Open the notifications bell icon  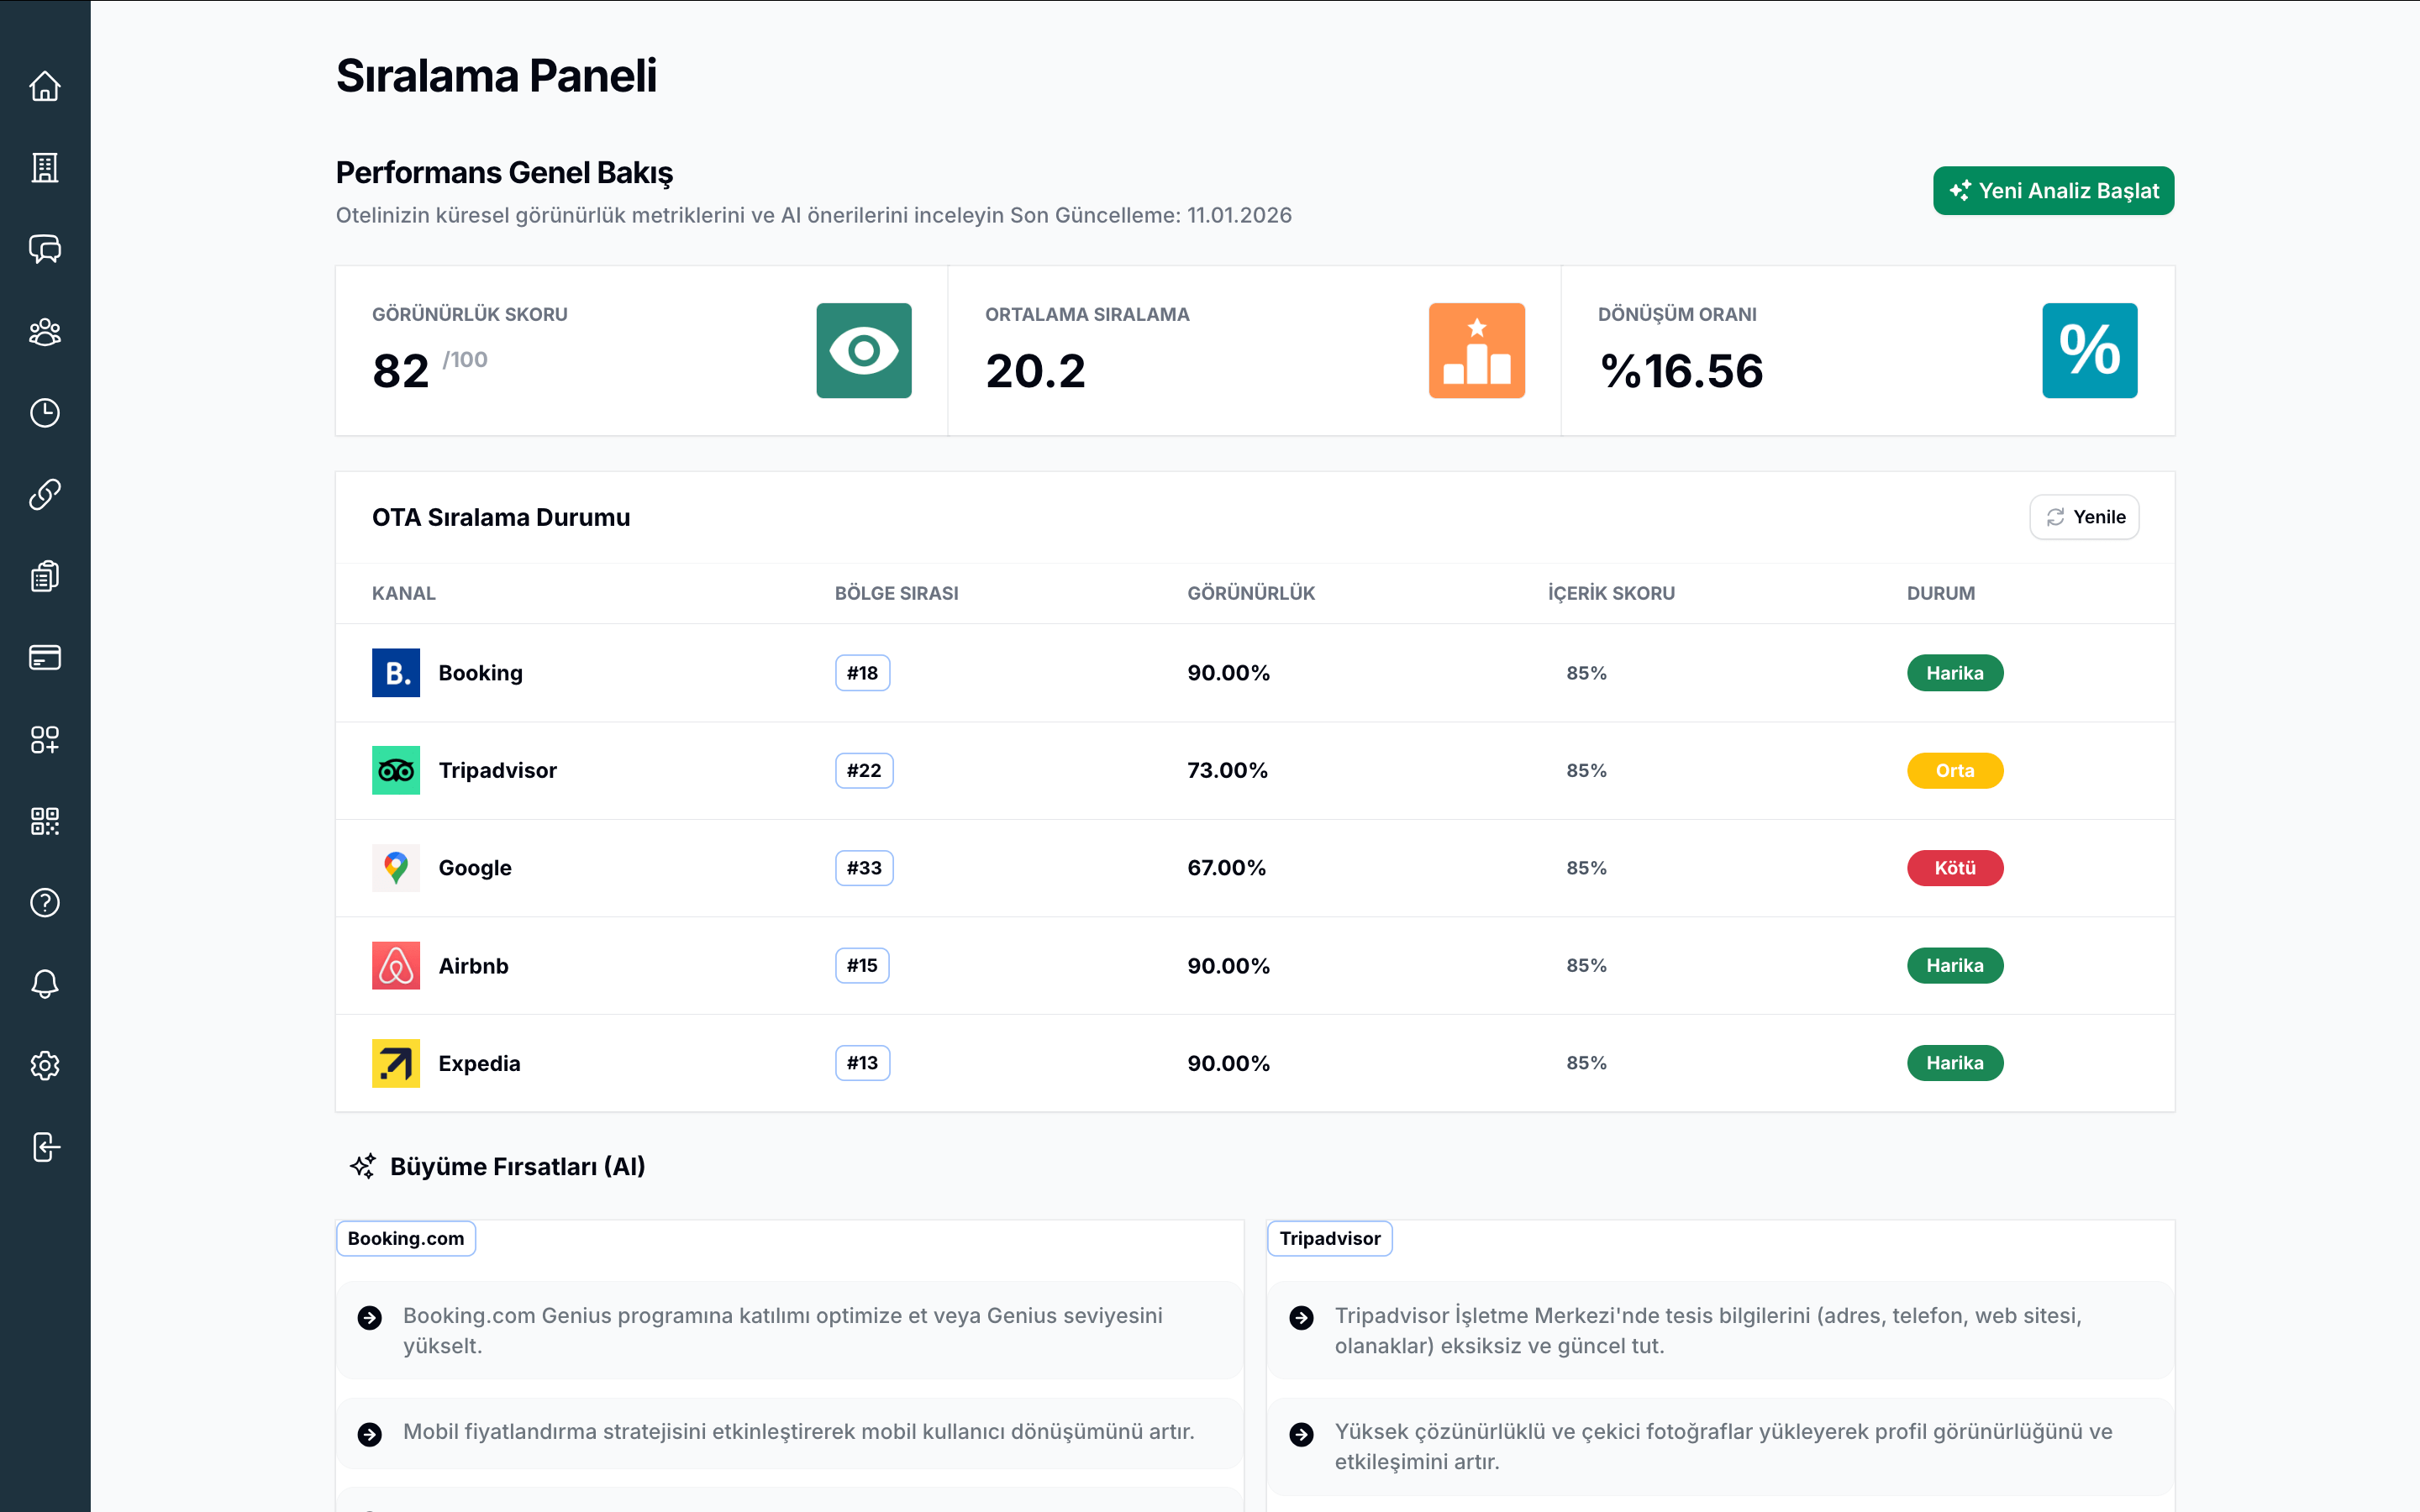(x=45, y=984)
